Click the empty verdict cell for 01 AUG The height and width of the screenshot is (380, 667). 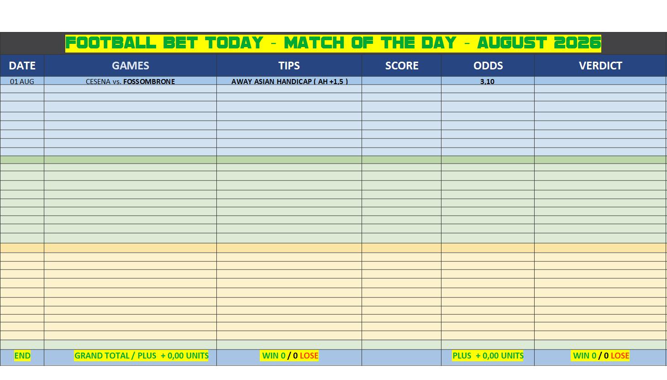(600, 81)
